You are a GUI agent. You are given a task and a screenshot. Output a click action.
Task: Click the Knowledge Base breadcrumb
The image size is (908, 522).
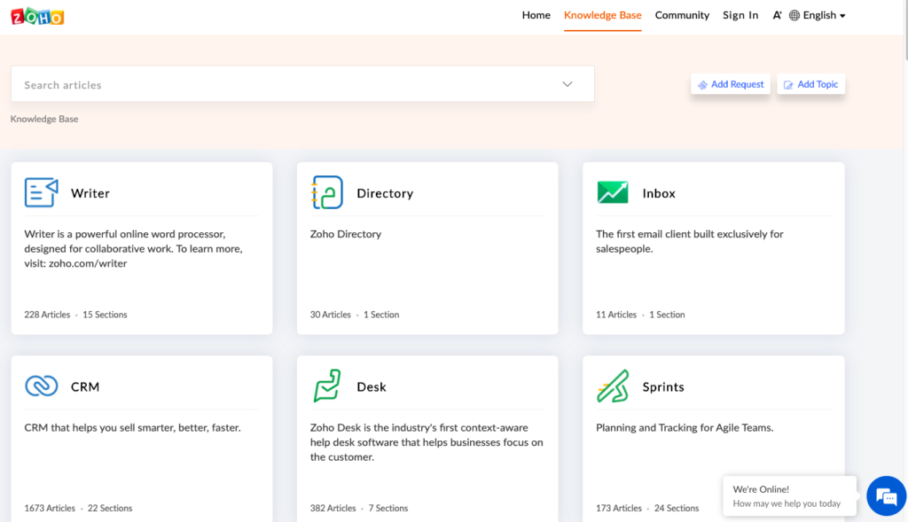[44, 119]
